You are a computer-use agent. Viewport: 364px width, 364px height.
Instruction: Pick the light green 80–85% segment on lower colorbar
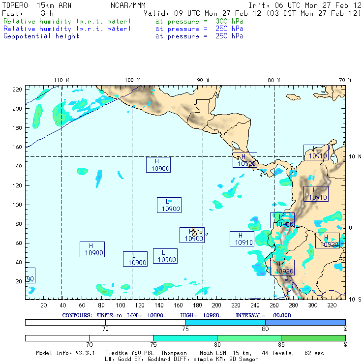tap(249, 338)
